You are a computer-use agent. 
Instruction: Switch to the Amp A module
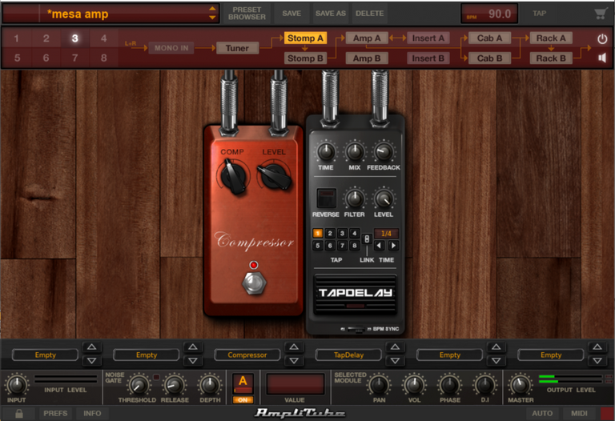[367, 38]
